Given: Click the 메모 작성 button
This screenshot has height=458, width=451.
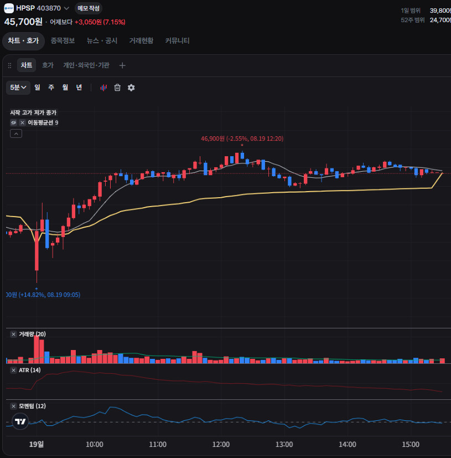Looking at the screenshot, I should coord(89,8).
